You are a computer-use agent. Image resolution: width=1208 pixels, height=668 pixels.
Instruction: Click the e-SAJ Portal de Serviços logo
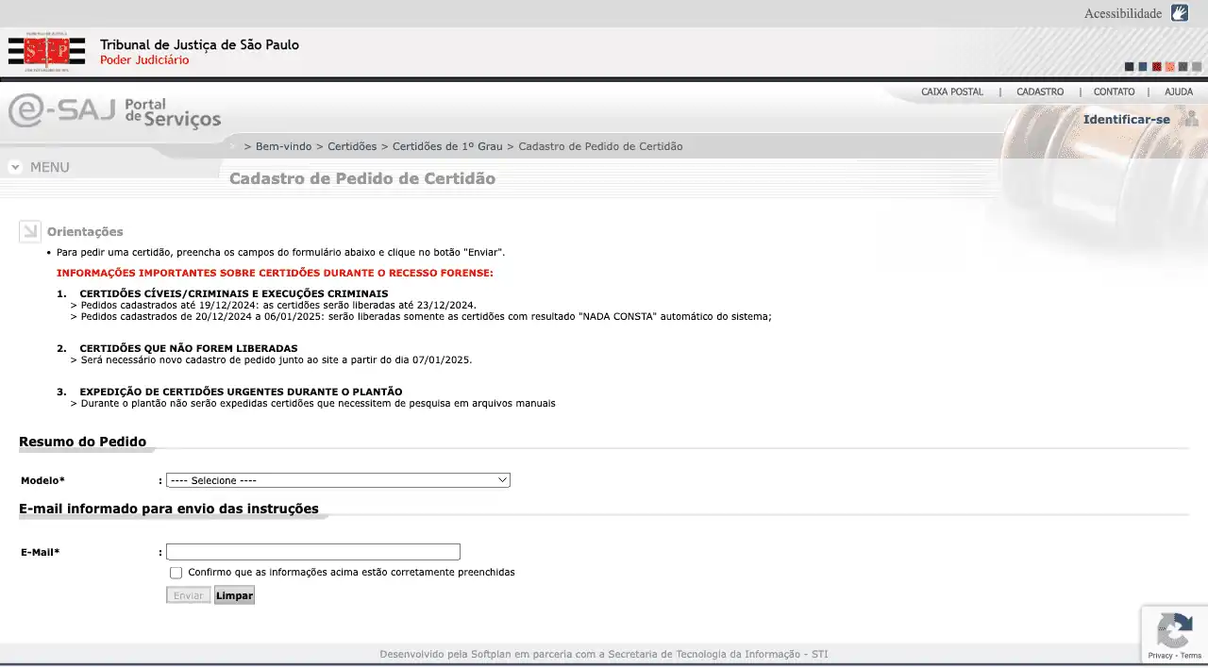114,112
